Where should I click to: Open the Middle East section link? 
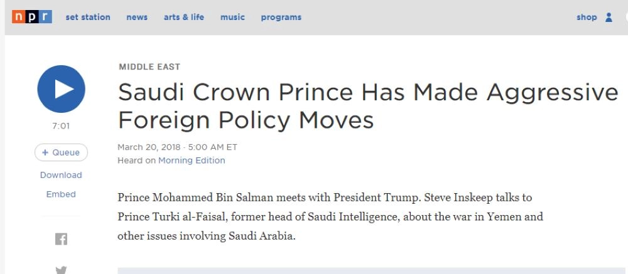149,67
